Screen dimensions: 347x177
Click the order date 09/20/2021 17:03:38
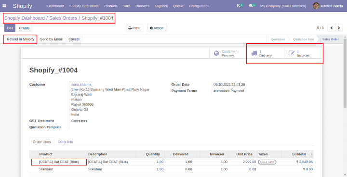coord(229,85)
